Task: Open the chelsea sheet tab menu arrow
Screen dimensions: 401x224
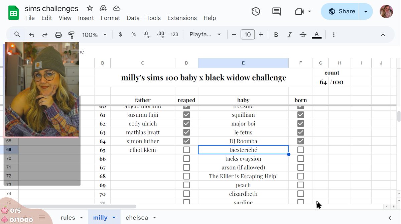Action: click(154, 218)
